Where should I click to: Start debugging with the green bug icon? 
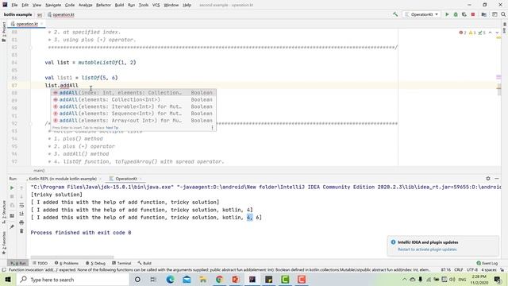(x=456, y=14)
